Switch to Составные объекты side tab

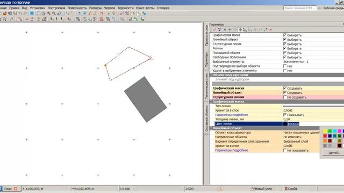pos(206,118)
